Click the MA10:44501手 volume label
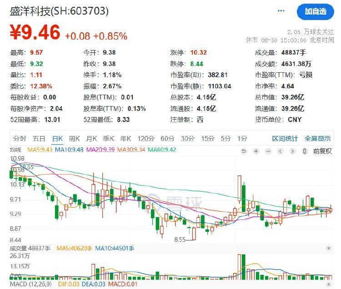Viewport: 341px width, 289px height. tap(115, 248)
